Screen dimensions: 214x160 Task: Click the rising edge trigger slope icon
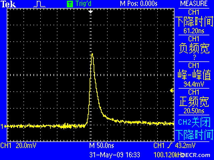(x=170, y=145)
